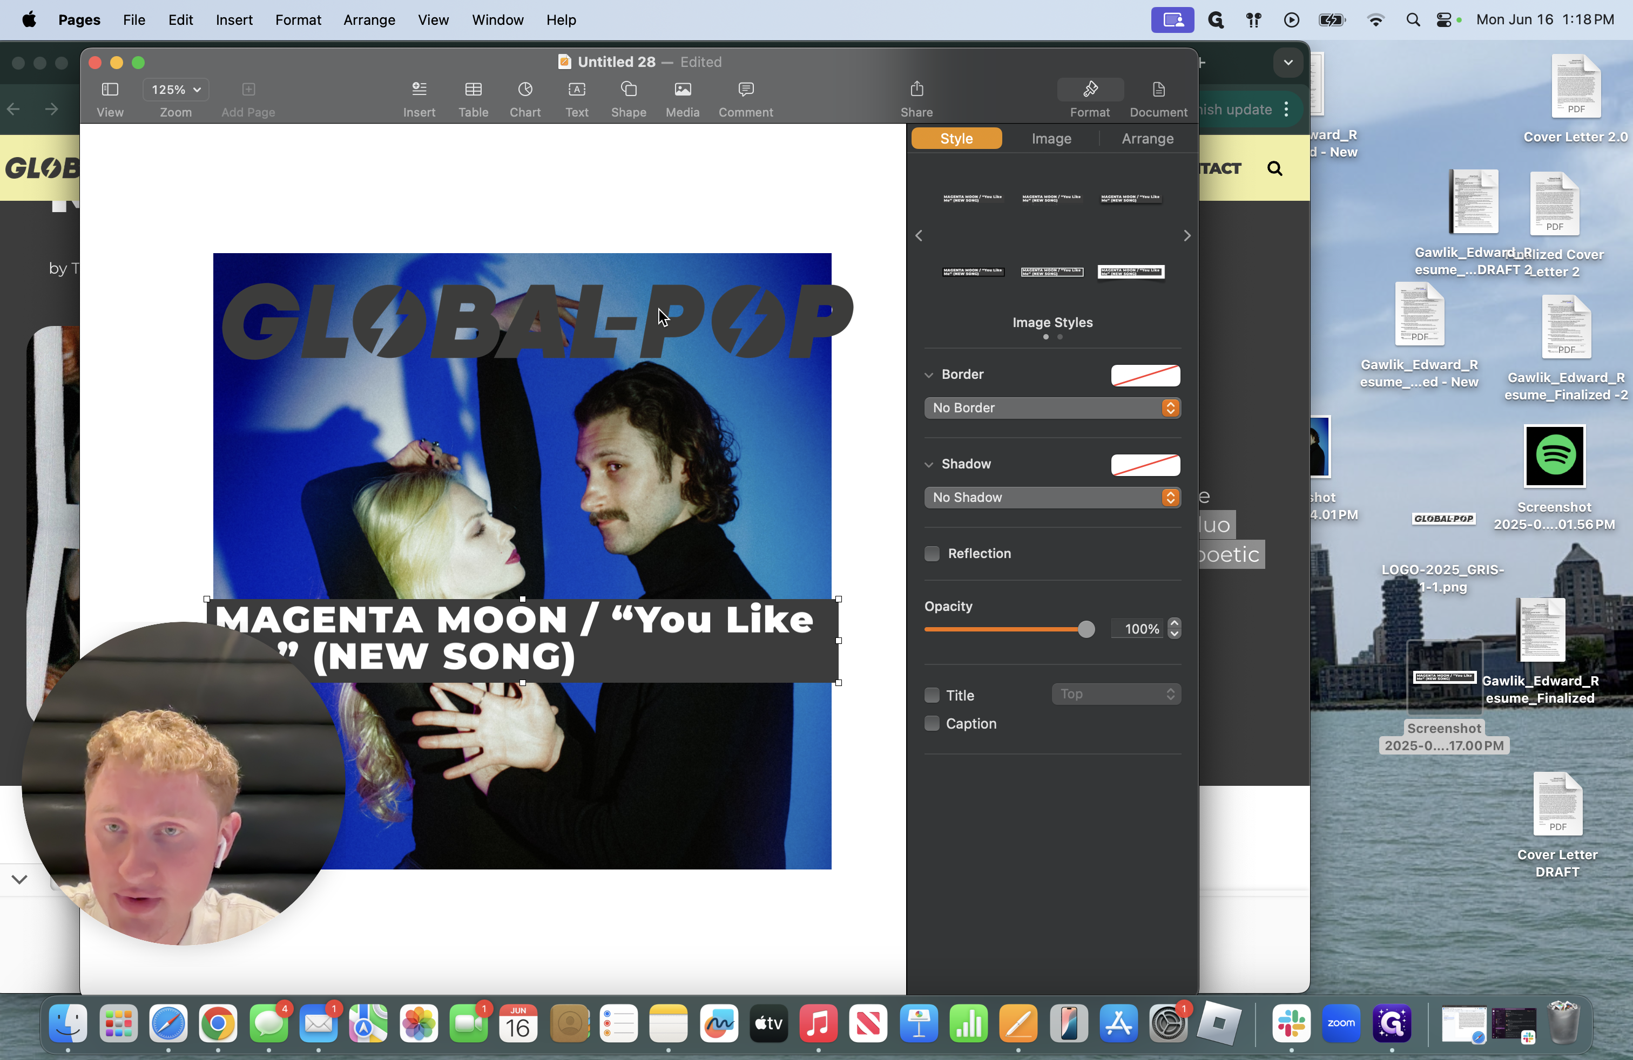Open the Apple menu
Image resolution: width=1633 pixels, height=1060 pixels.
point(29,20)
